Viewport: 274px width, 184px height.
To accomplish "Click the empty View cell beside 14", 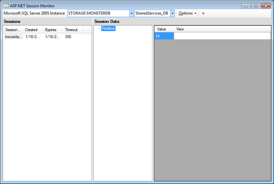I will [222, 36].
